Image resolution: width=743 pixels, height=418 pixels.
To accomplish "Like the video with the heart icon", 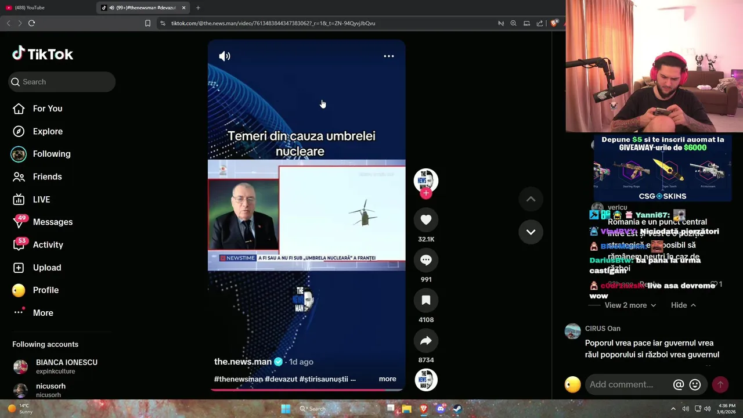I will tap(426, 219).
